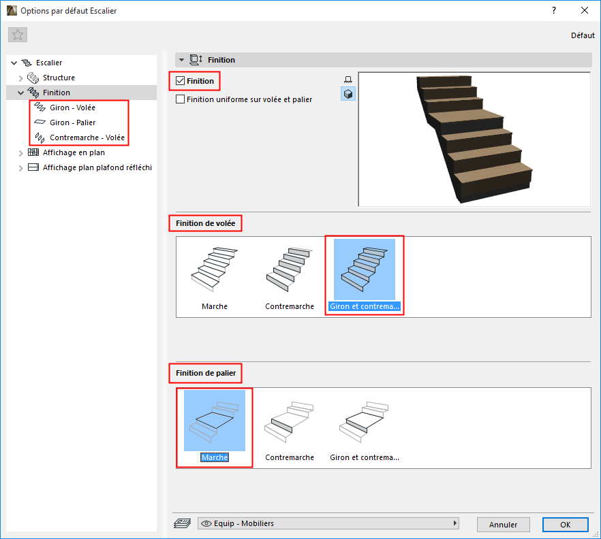Open the Equip - Mobiliers layer dropdown
Viewport: 601px width, 539px height.
(328, 523)
